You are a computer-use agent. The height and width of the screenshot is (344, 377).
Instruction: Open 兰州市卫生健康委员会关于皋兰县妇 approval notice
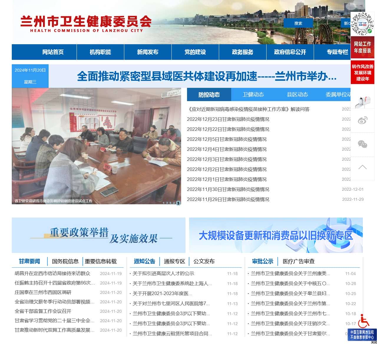[290, 293]
